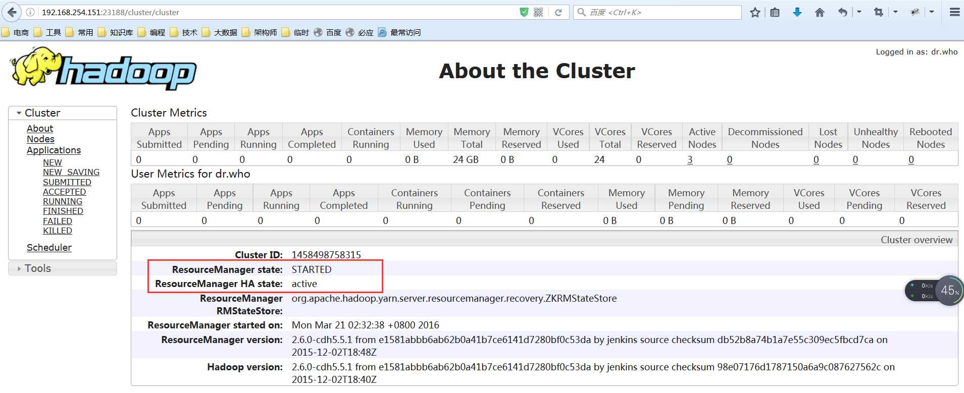Click the screenshot crop tool icon
The height and width of the screenshot is (393, 964).
click(879, 12)
